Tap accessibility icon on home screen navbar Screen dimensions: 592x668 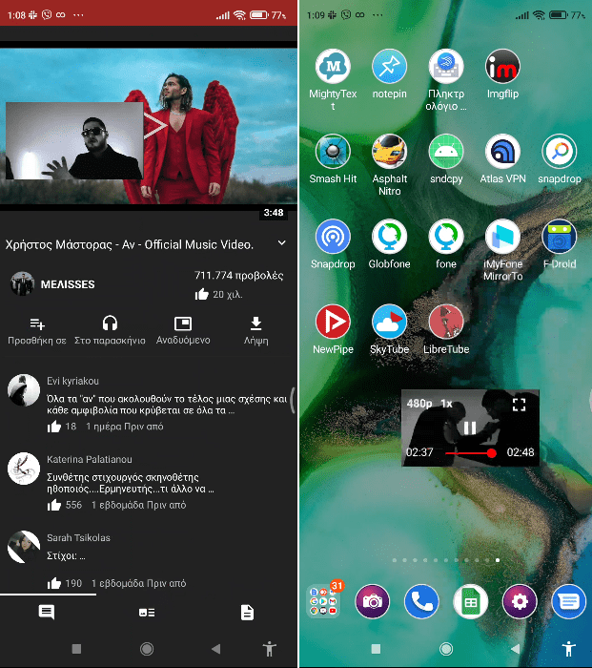pos(568,649)
